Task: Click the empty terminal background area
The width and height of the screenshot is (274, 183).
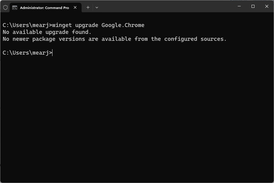Action: click(135, 120)
